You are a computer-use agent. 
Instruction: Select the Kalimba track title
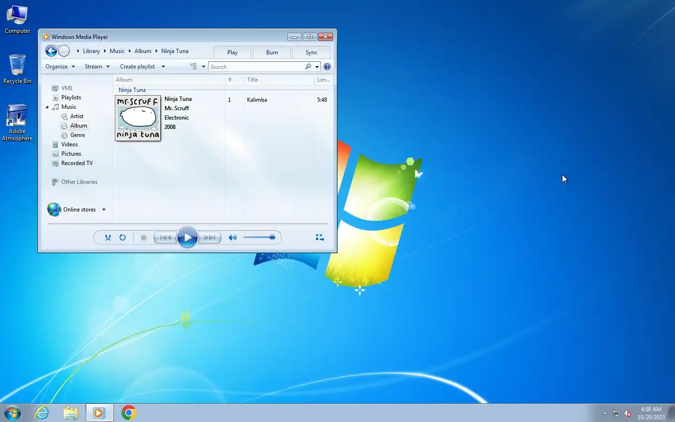(257, 100)
